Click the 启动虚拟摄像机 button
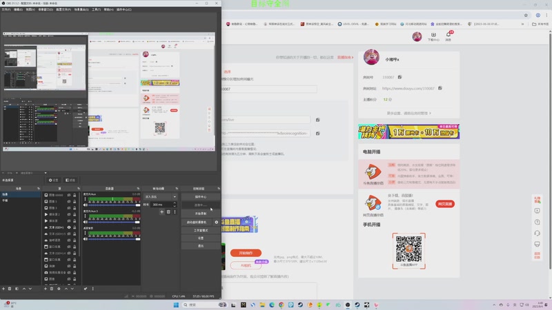Screen dimensions: 552x310 click(197, 222)
